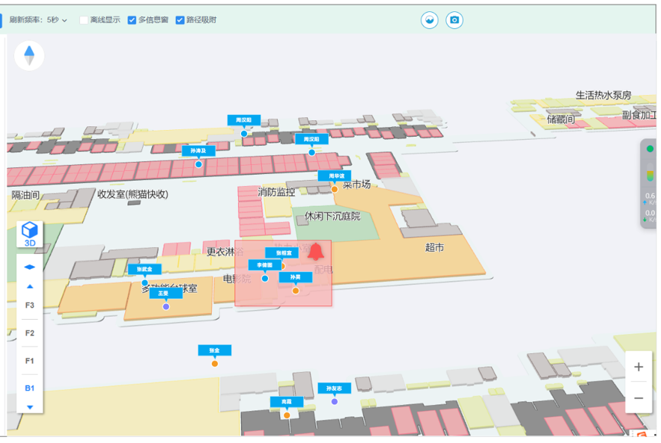Enable the 离线显示 checkbox
Image resolution: width=661 pixels, height=443 pixels.
pos(85,20)
